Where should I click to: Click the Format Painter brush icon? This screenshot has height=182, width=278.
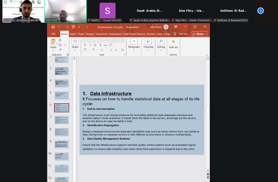60,50
